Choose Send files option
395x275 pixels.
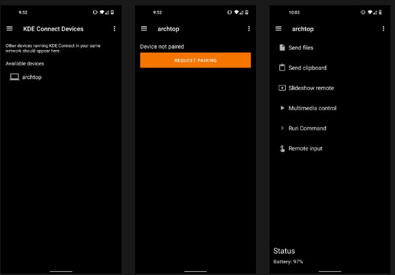[301, 48]
